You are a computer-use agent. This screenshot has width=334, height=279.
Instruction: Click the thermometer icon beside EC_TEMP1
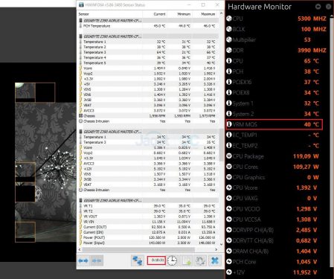229,135
